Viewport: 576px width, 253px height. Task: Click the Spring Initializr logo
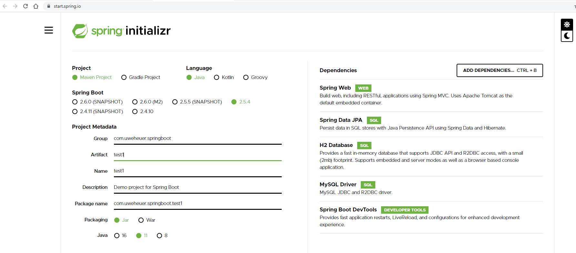pyautogui.click(x=121, y=31)
